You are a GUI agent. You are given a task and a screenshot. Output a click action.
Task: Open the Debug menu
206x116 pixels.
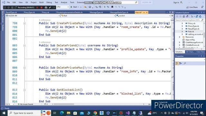[x=49, y=2]
